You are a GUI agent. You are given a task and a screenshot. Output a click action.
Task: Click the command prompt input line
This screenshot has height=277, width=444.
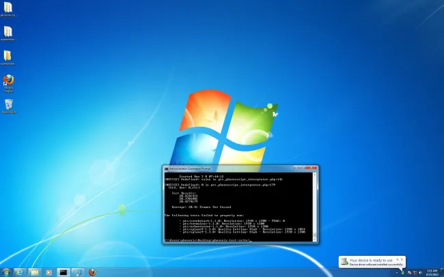pyautogui.click(x=208, y=240)
